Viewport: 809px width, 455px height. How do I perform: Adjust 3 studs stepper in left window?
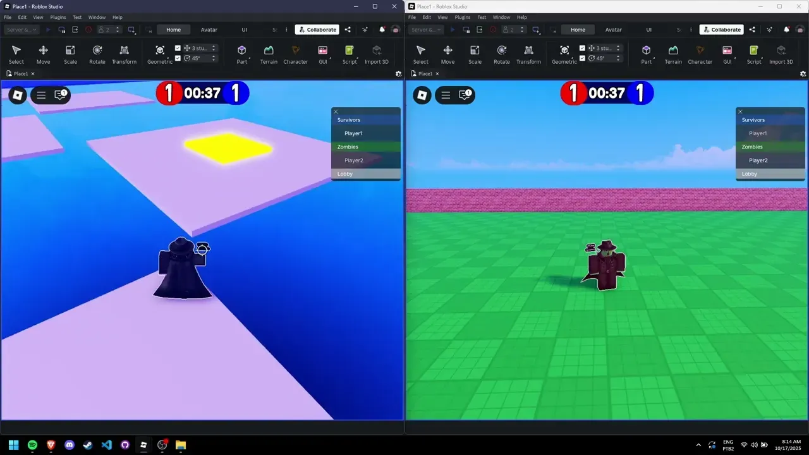click(x=214, y=48)
